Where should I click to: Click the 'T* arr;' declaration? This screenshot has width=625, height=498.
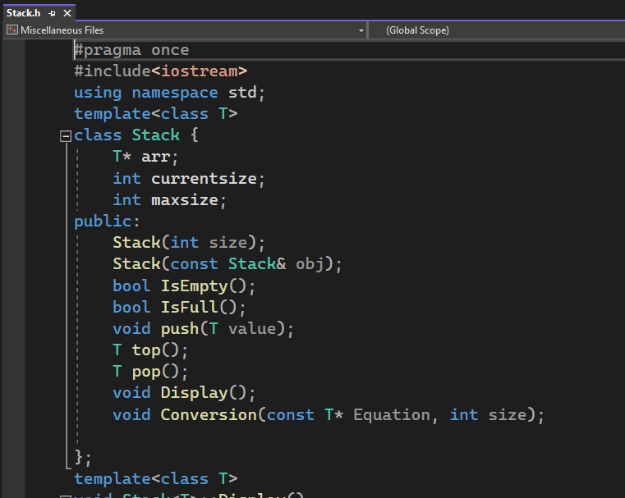click(x=145, y=157)
